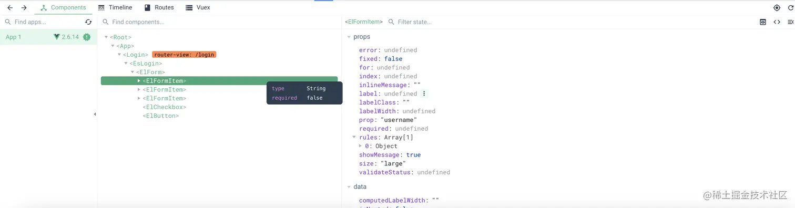Click the ElFormItem name above the state panel
795x208 pixels.
pos(364,22)
